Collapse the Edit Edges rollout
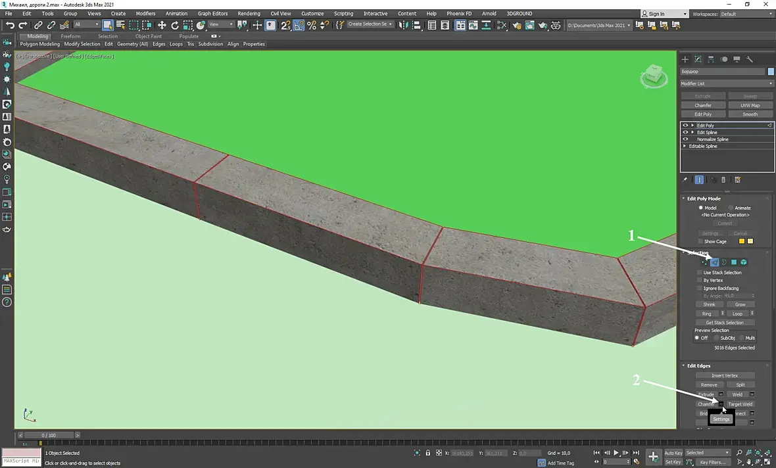This screenshot has height=468, width=776. point(698,365)
